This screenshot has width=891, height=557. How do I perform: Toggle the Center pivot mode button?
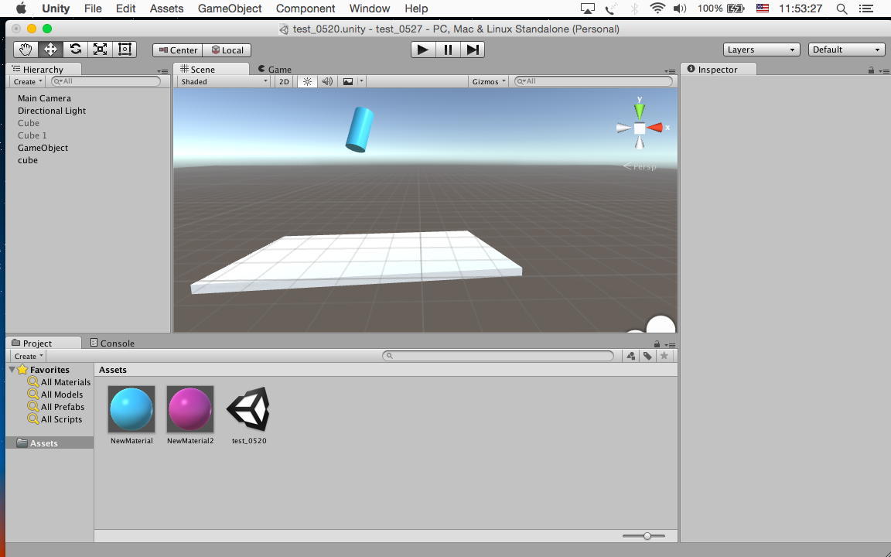tap(178, 50)
